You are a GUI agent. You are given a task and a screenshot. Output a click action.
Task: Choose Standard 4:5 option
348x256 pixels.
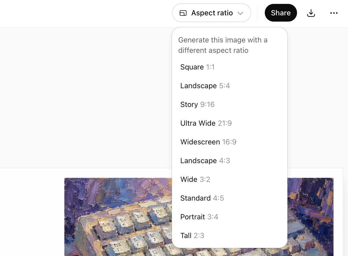(x=202, y=198)
